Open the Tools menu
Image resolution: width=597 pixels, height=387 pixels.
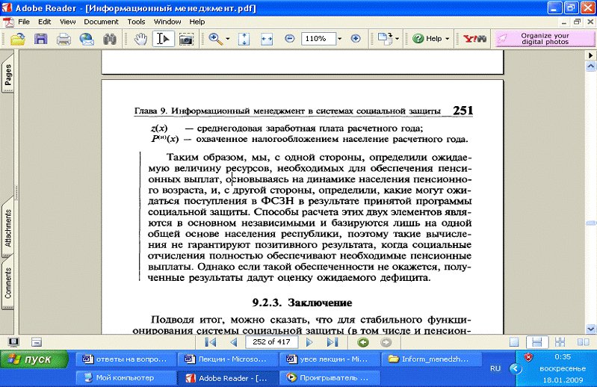pos(136,22)
